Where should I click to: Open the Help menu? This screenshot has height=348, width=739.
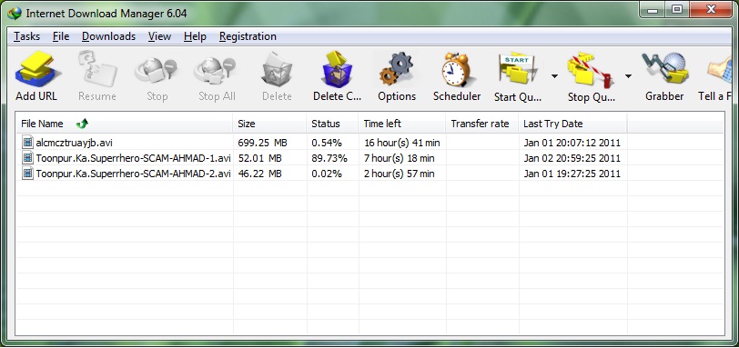coord(195,36)
